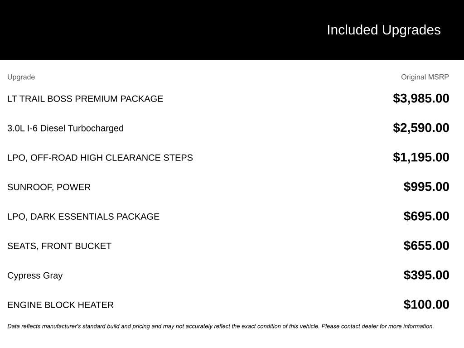Click the Original MSRP column header

pos(425,77)
